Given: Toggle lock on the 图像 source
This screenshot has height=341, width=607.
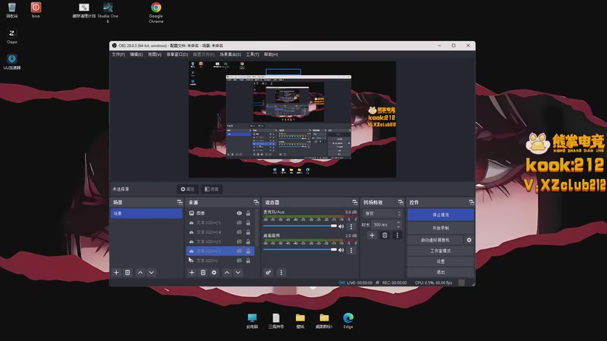Looking at the screenshot, I should coord(248,213).
